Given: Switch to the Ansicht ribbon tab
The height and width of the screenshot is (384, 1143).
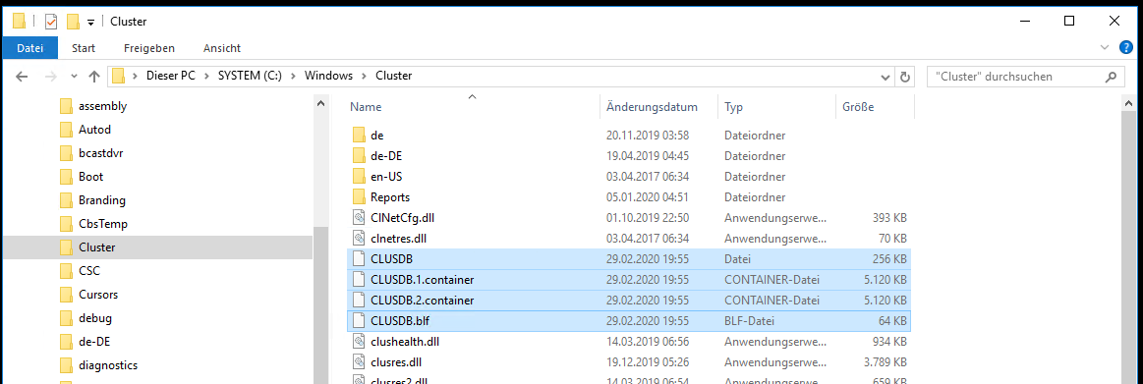Looking at the screenshot, I should pos(221,48).
